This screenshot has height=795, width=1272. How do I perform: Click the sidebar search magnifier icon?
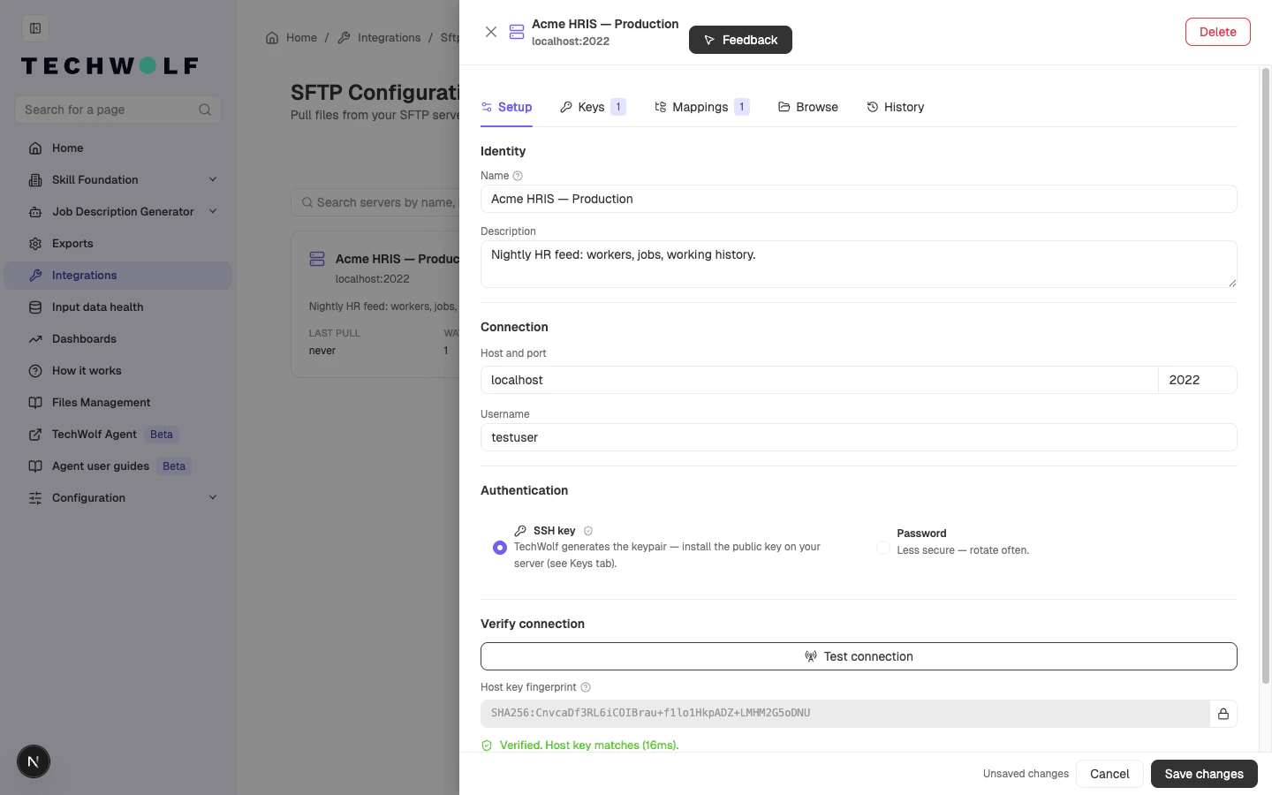[205, 110]
